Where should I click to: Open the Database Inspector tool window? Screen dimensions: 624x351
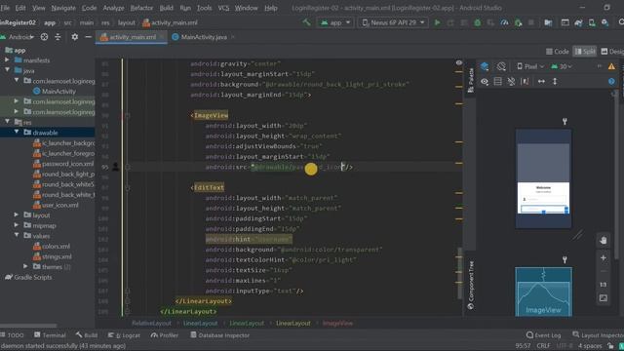219,335
